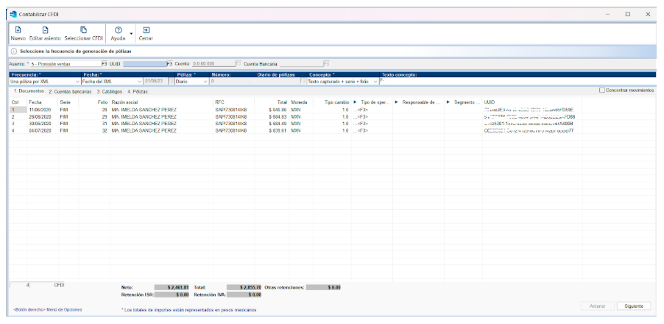Expand the Póliza type Diario dropdown
Image resolution: width=664 pixels, height=324 pixels.
[x=205, y=81]
